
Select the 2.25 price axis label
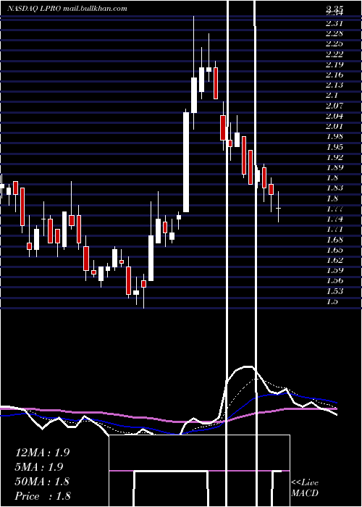coord(334,44)
